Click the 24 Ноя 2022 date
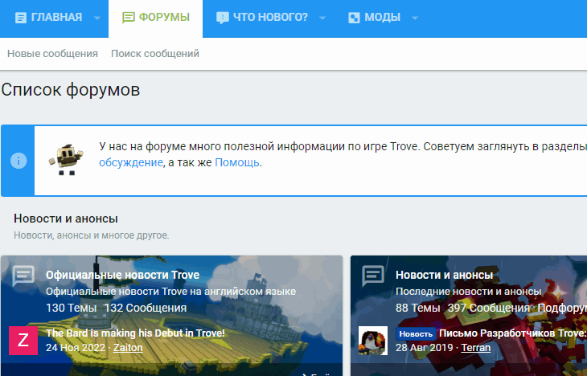Screen dimensions: 587x376 [x=76, y=348]
